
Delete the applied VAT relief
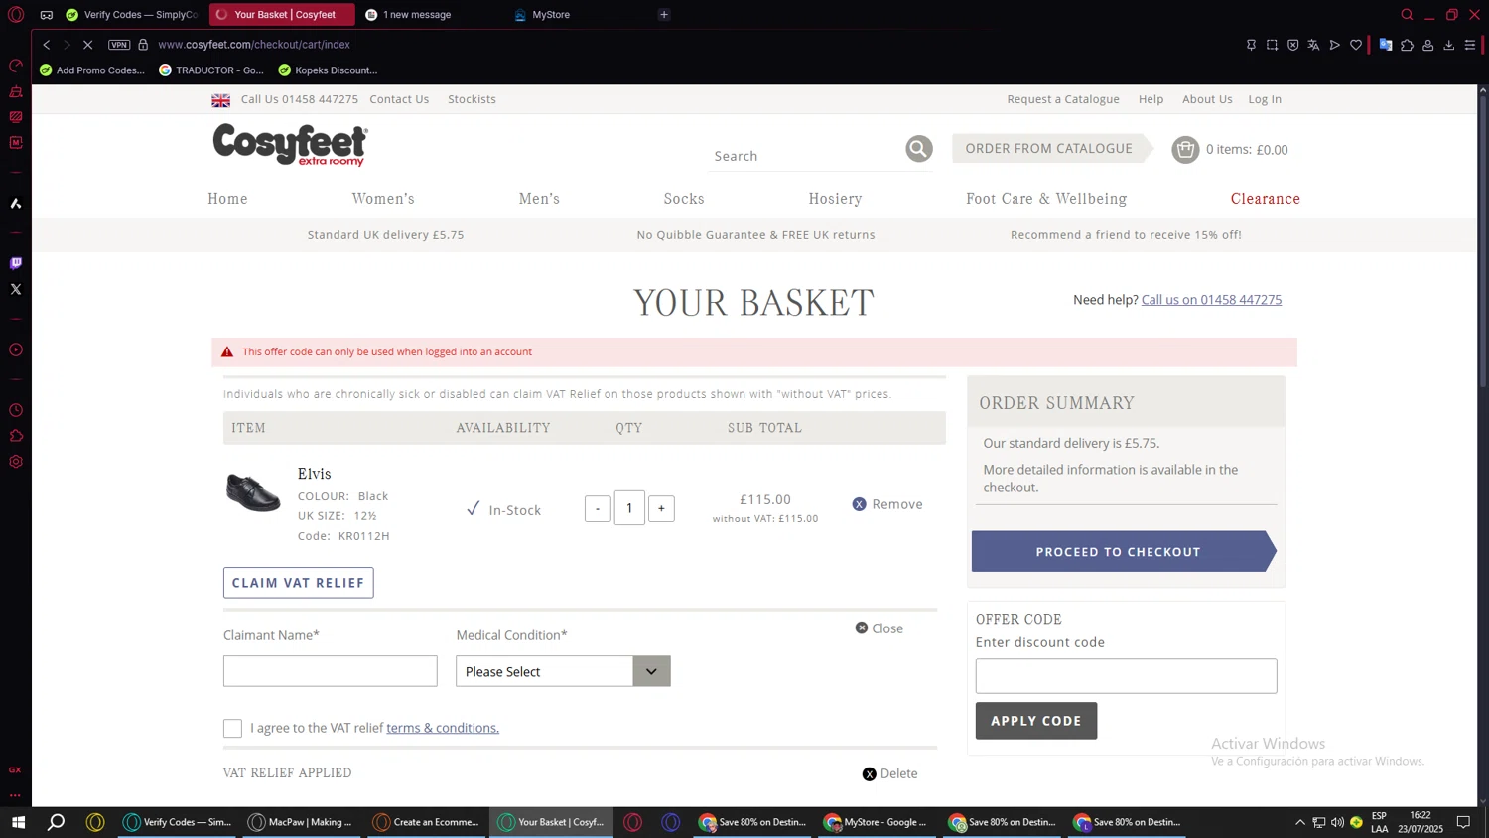tap(890, 774)
